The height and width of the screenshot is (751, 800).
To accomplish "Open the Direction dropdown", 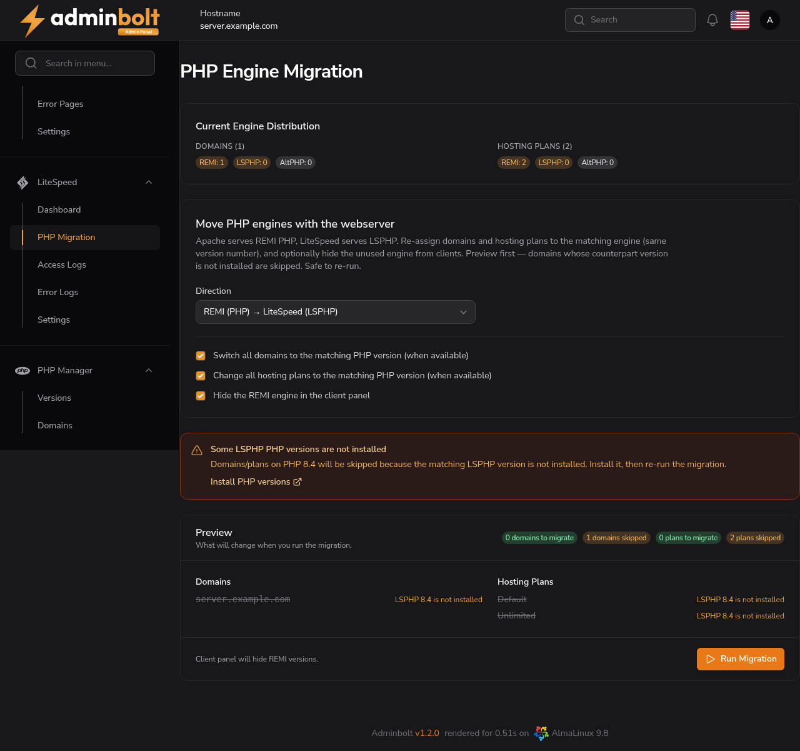I will pyautogui.click(x=336, y=312).
